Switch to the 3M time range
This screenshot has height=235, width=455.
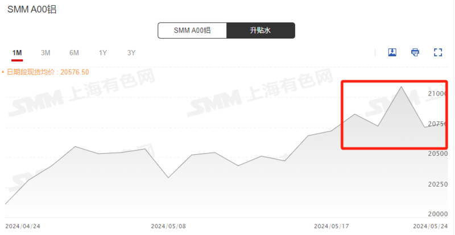point(45,53)
